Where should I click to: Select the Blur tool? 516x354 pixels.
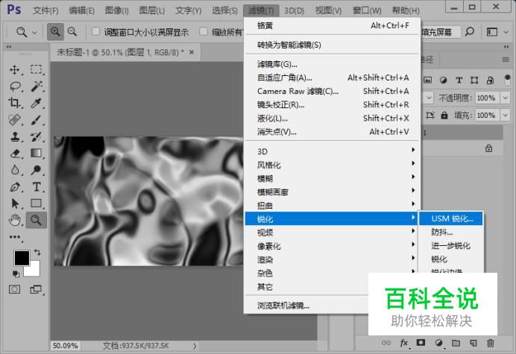14,170
